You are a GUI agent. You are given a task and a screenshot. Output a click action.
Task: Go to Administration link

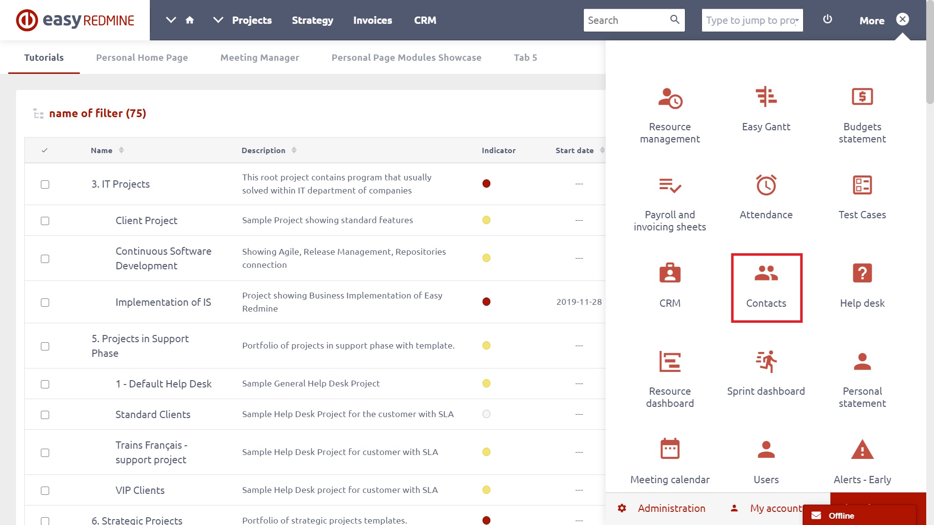(671, 508)
